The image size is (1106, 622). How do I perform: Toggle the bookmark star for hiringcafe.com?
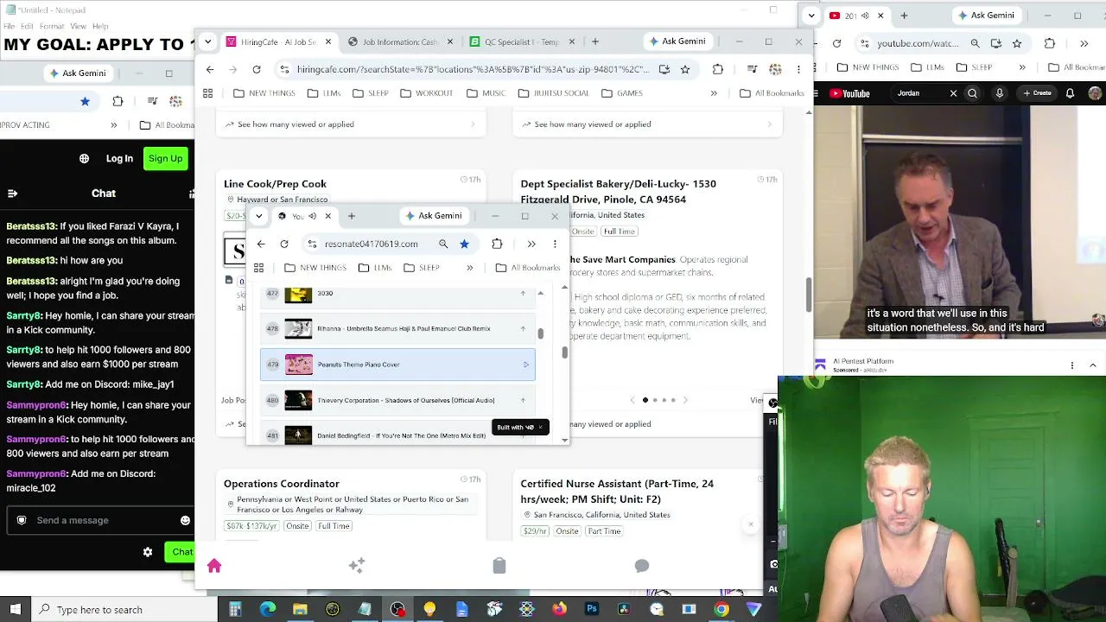685,69
